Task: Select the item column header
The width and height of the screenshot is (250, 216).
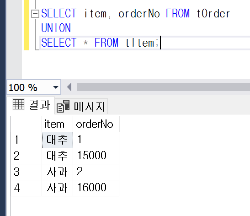Action: coord(58,124)
